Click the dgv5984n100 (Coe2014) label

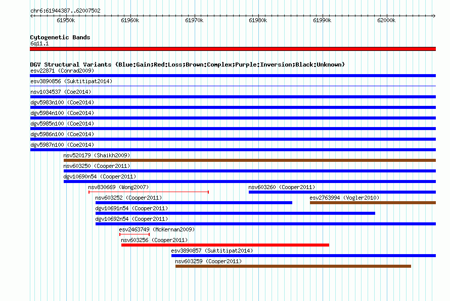coord(62,113)
